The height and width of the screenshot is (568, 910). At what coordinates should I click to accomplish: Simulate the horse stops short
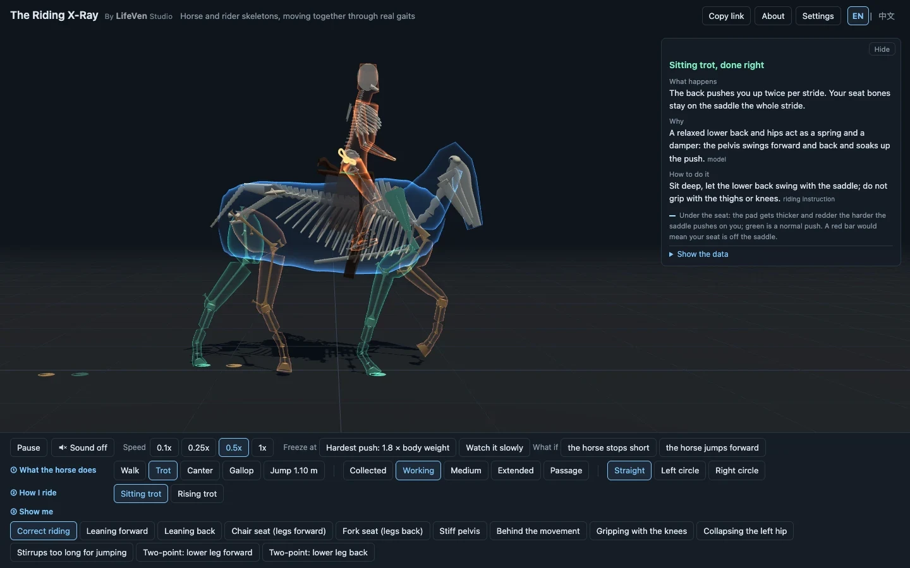[609, 447]
